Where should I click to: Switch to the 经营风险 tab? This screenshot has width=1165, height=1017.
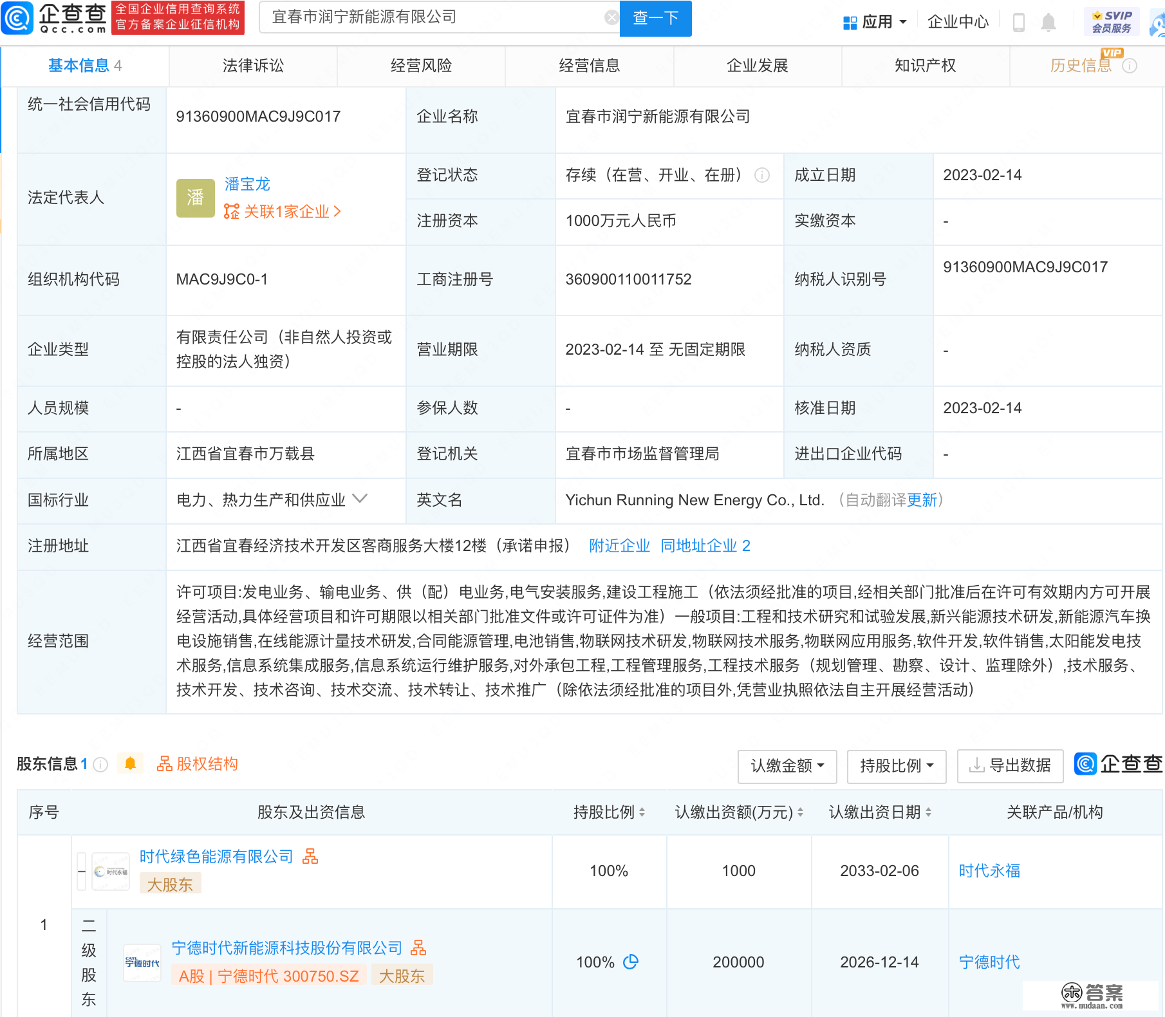(x=421, y=66)
